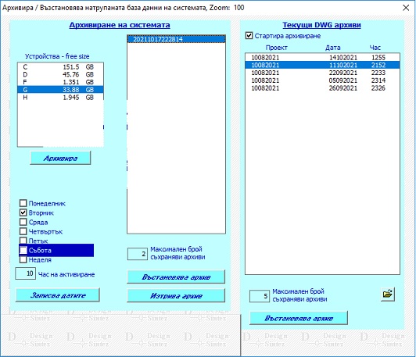Image resolution: width=416 pixels, height=357 pixels.
Task: Click Възстановява архив under DWG archives
Action: (x=299, y=318)
